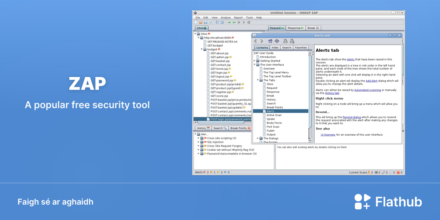Click the green left arrow toolbar icon
The image size is (440, 220).
point(234,22)
